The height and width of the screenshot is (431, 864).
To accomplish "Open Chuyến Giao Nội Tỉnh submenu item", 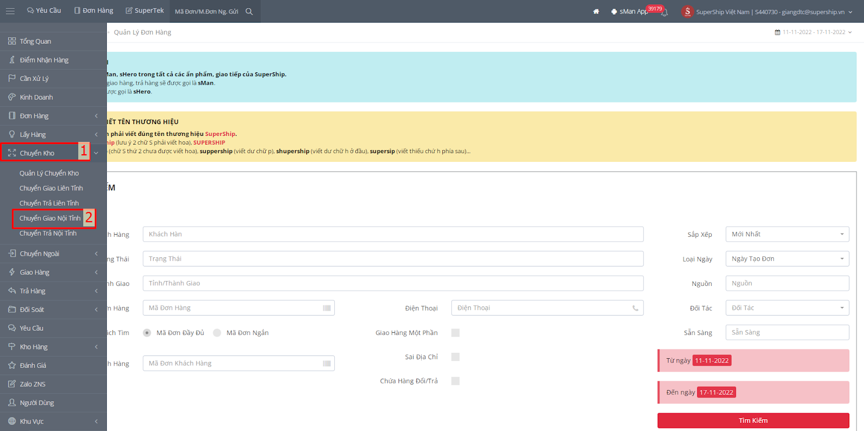I will pos(50,218).
